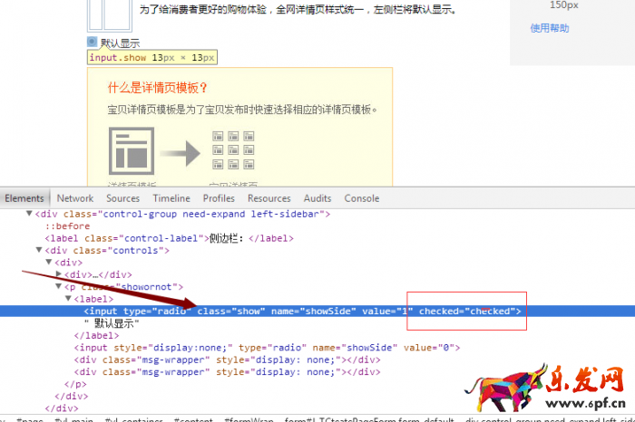Open the 使用帮助 help link

coord(550,28)
